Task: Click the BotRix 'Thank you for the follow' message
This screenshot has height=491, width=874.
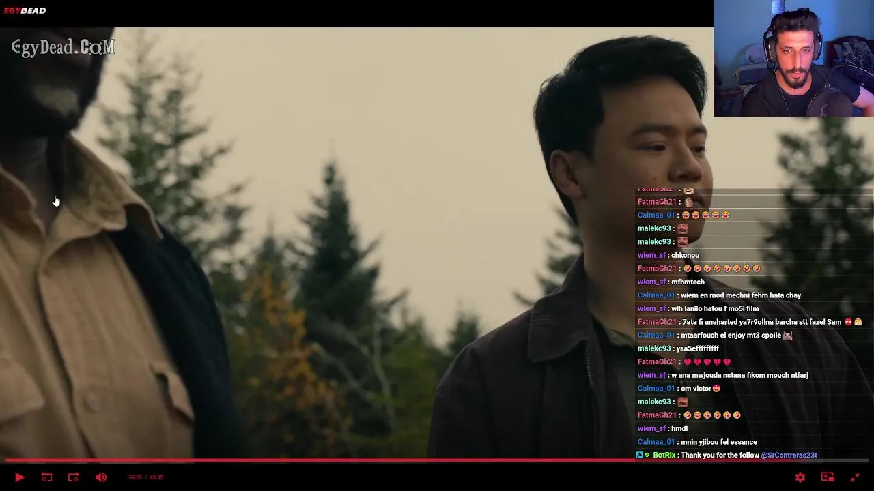Action: [727, 455]
